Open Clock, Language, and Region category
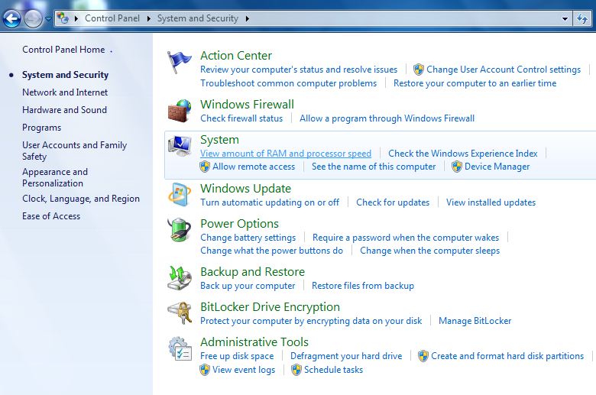The image size is (596, 395). click(81, 199)
